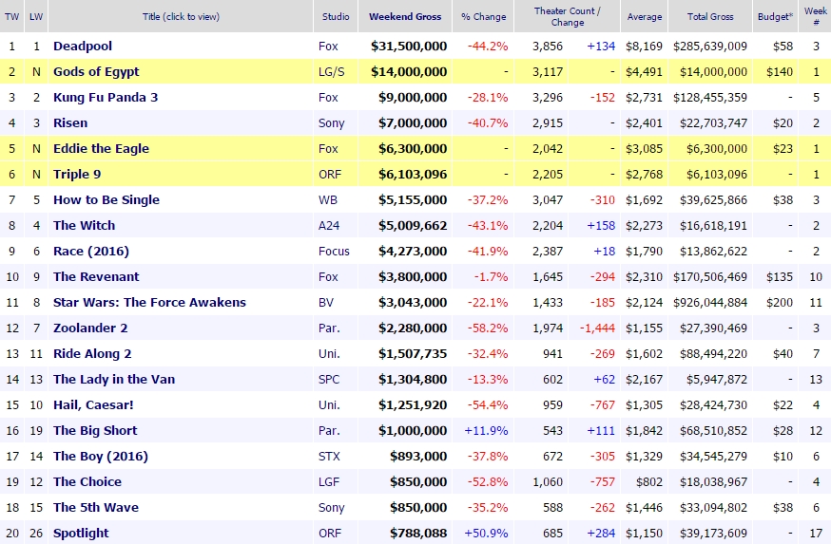Click the +11.9% change for The Big Short
Viewport: 831px width, 544px height.
486,431
